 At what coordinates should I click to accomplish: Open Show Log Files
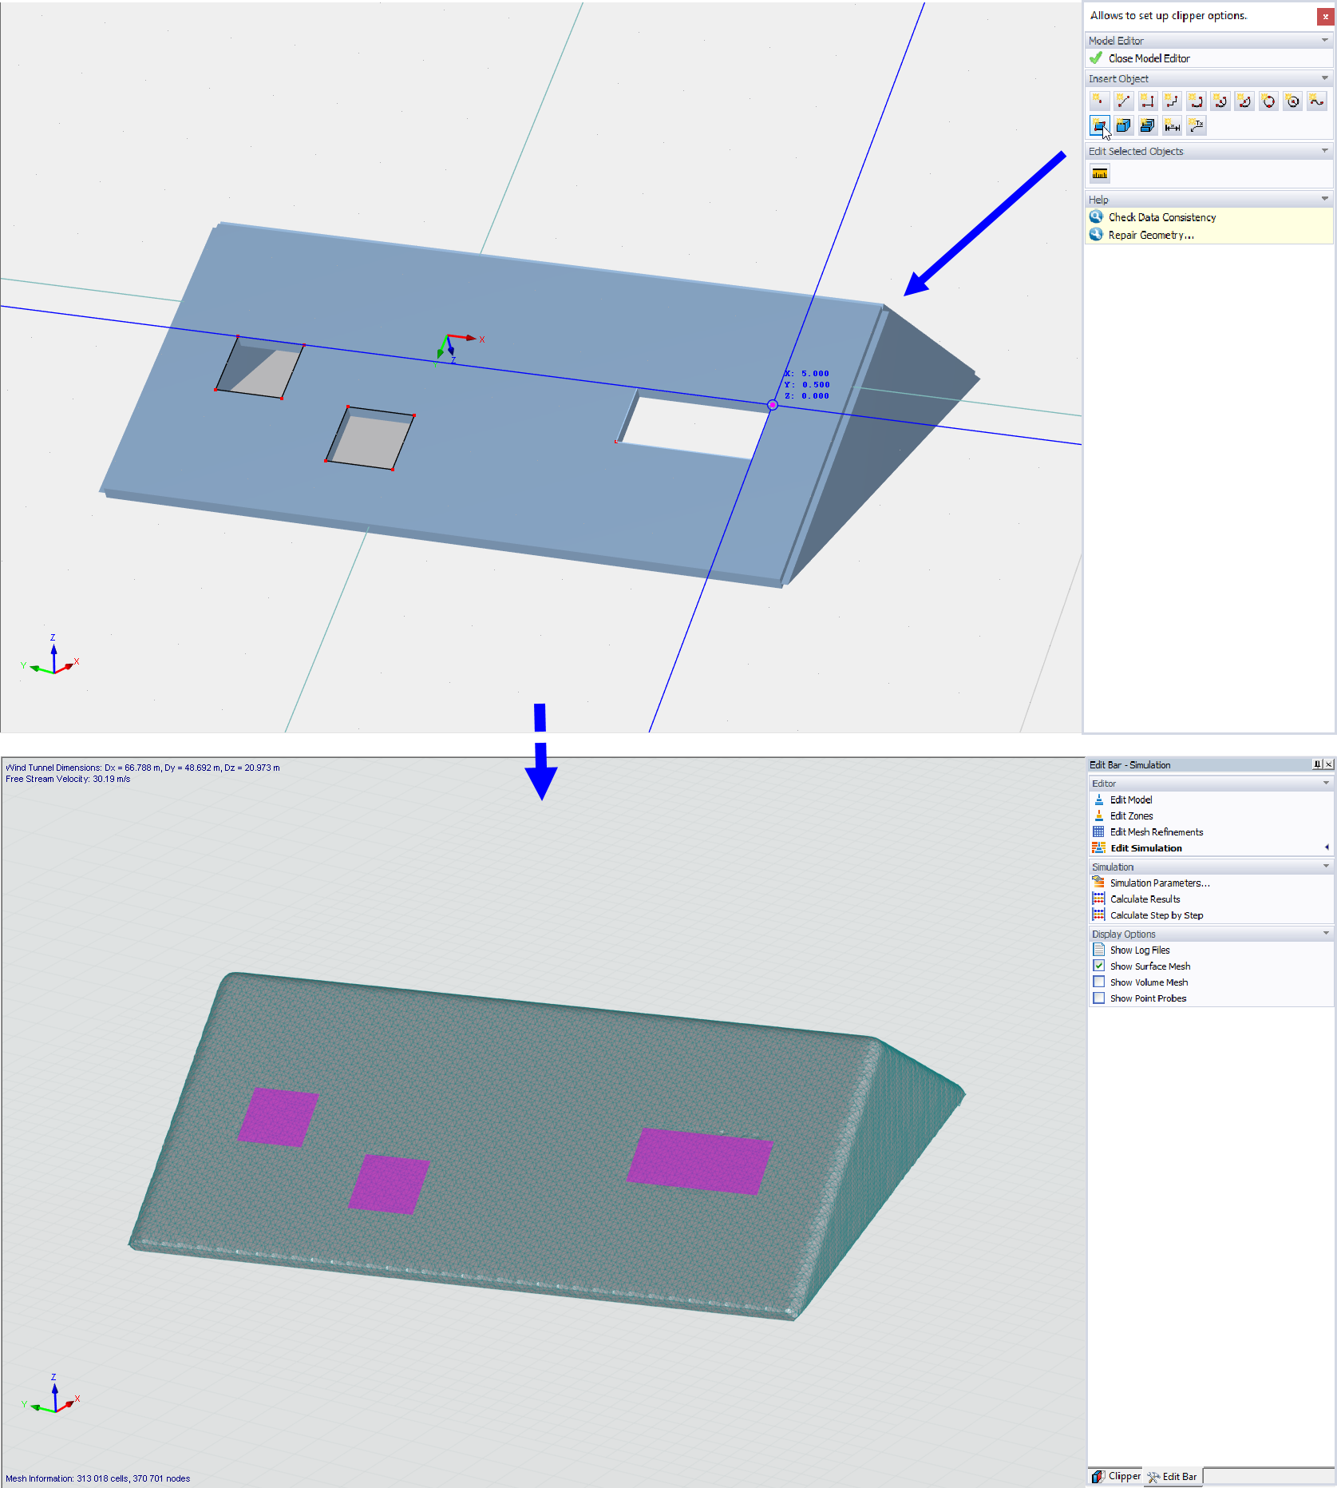click(1140, 950)
